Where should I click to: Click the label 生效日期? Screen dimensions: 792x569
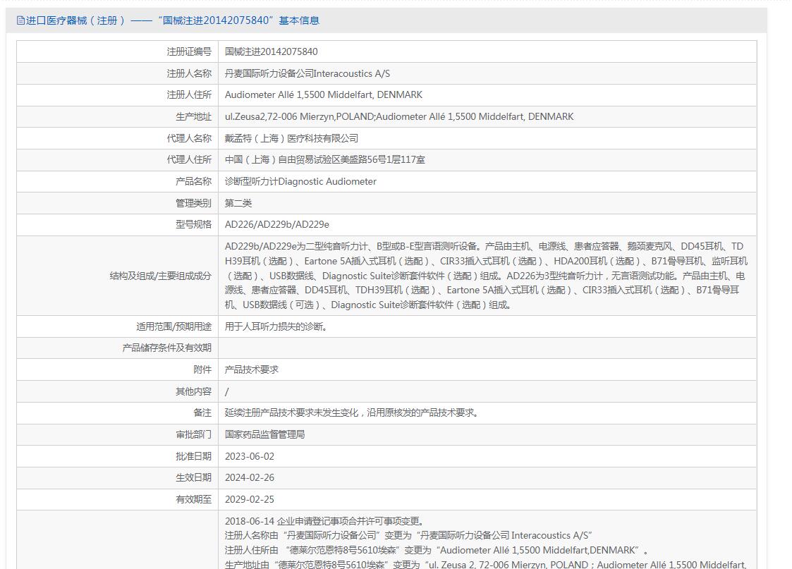click(193, 477)
